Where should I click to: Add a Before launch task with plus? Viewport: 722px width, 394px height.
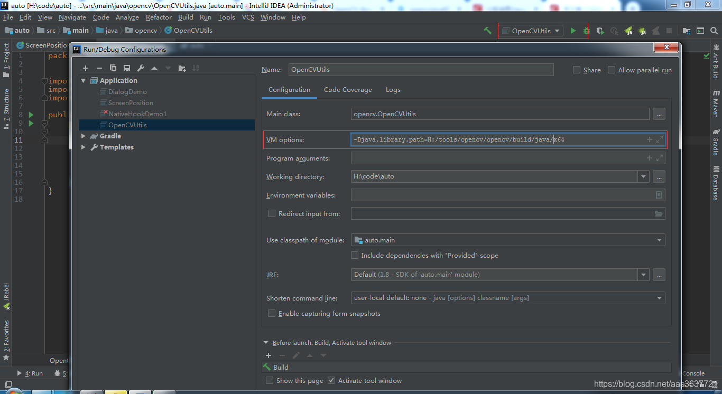[x=269, y=355]
